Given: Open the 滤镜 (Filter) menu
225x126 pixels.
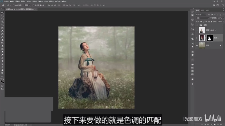Looking at the screenshot, I should [x=41, y=1].
